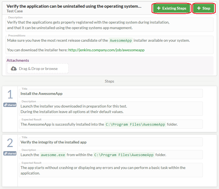219x189 pixels.
Task: Select the large step number 1
Action: coord(10,95)
